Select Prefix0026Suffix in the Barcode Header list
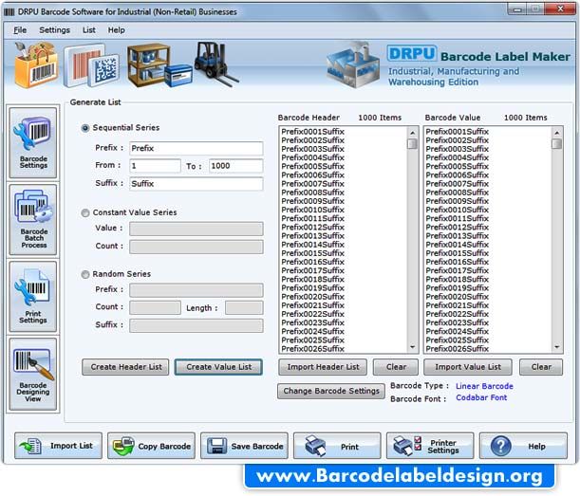Screen dimensions: 580x496 pyautogui.click(x=312, y=349)
